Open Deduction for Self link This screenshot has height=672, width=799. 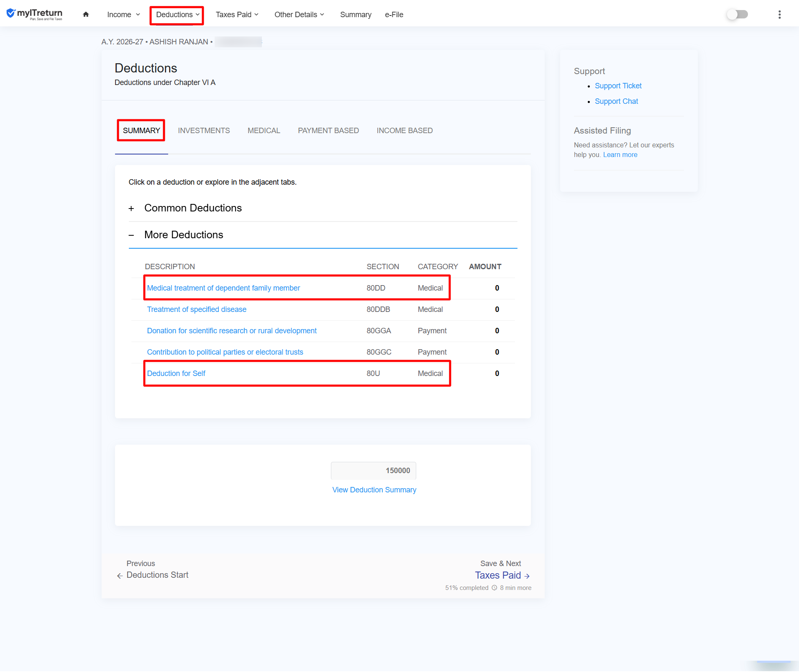[176, 373]
